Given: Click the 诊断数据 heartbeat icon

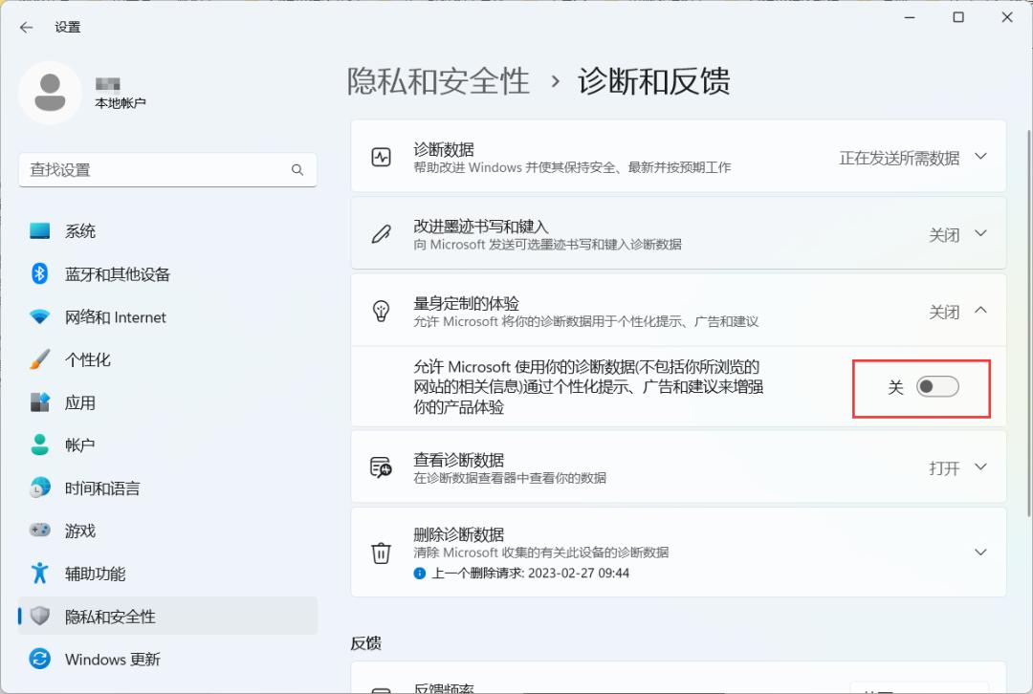Looking at the screenshot, I should pyautogui.click(x=382, y=158).
